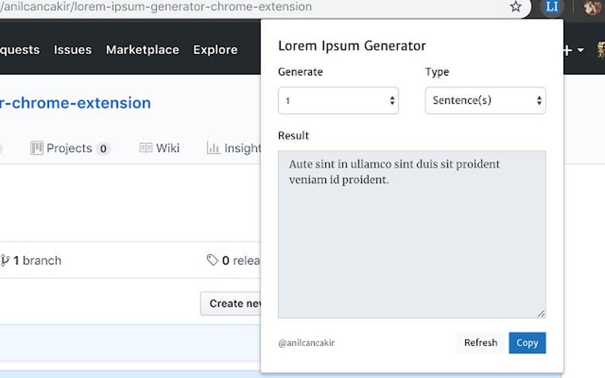Open the Marketplace menu item
The width and height of the screenshot is (605, 378).
[x=142, y=50]
